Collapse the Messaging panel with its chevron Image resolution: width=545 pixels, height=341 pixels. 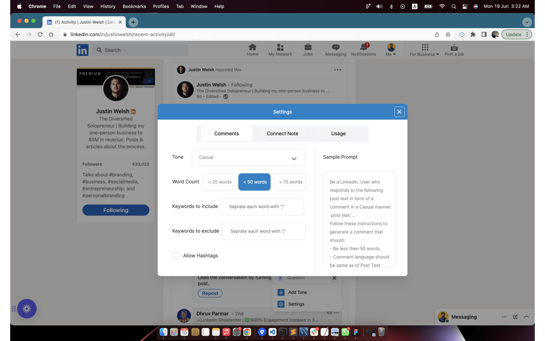point(527,317)
